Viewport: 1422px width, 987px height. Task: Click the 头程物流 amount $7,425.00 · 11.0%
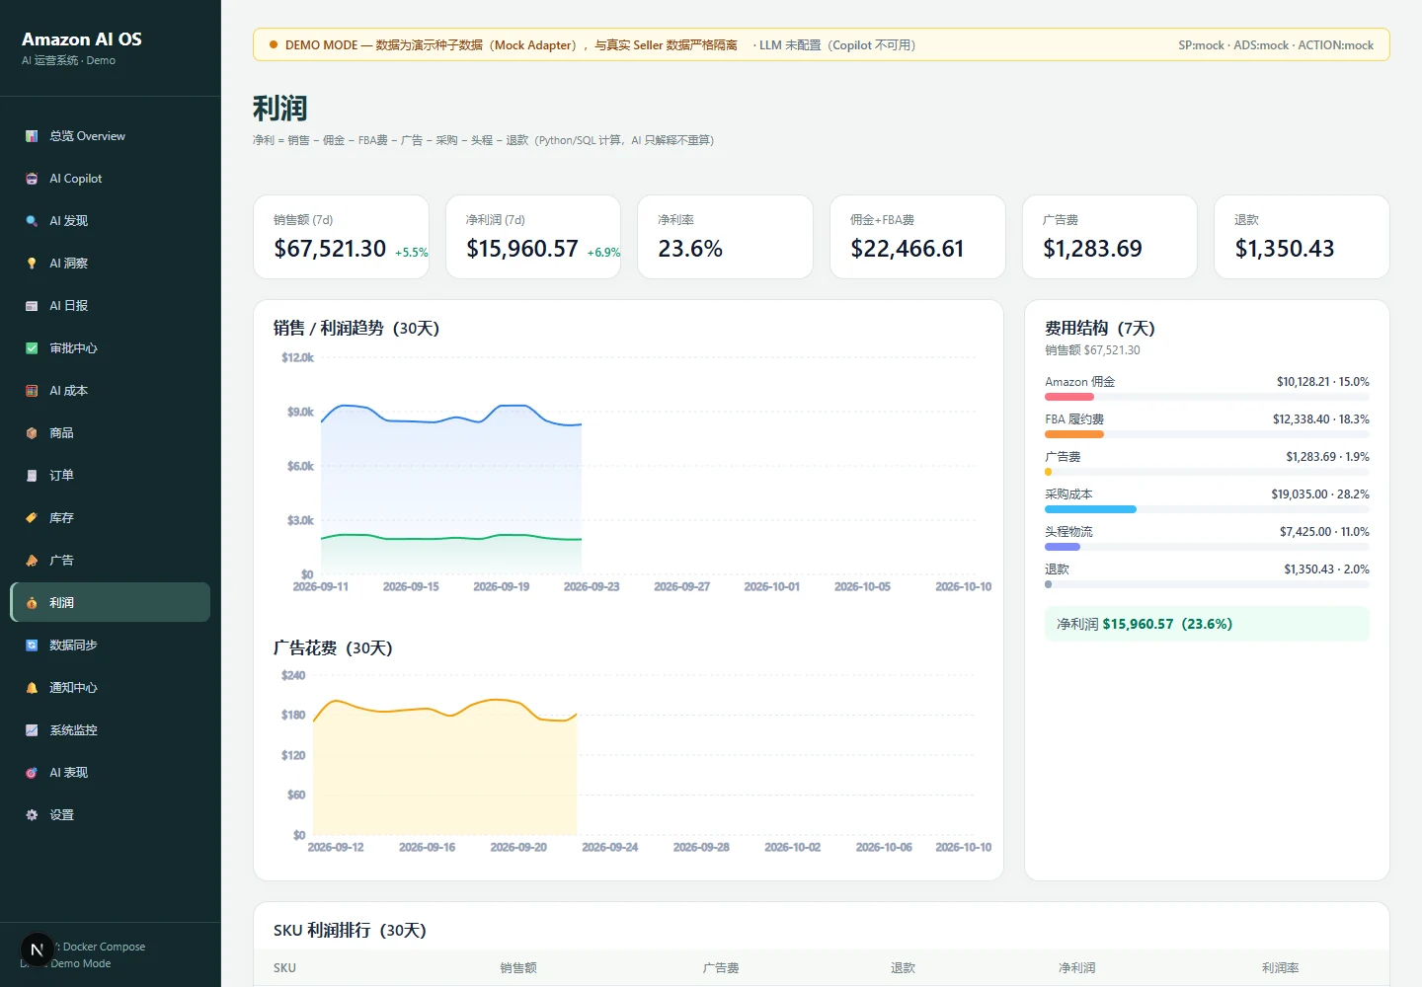1324,532
